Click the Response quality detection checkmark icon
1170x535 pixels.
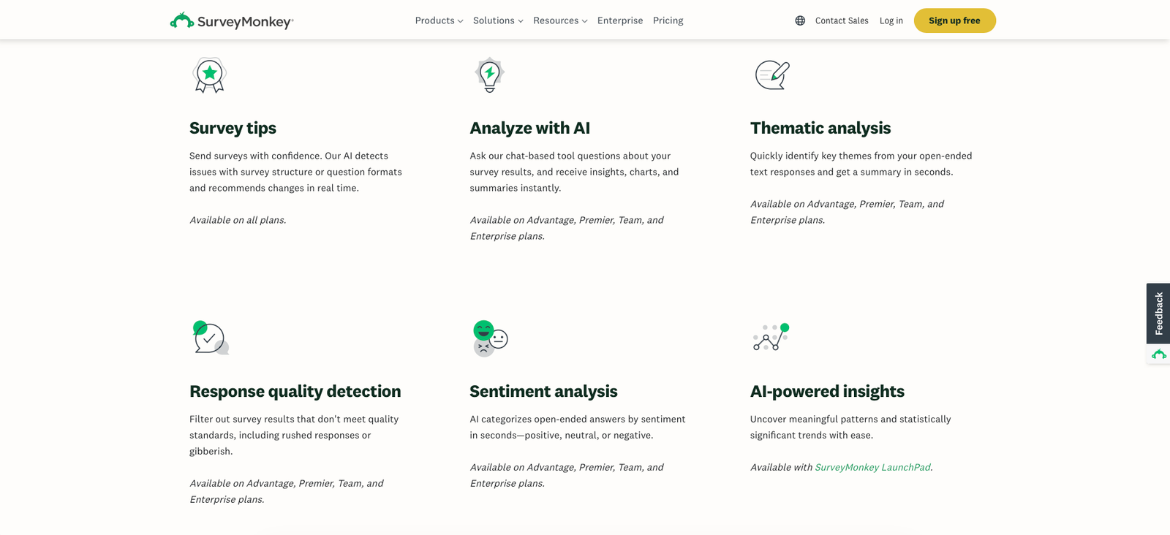(211, 338)
